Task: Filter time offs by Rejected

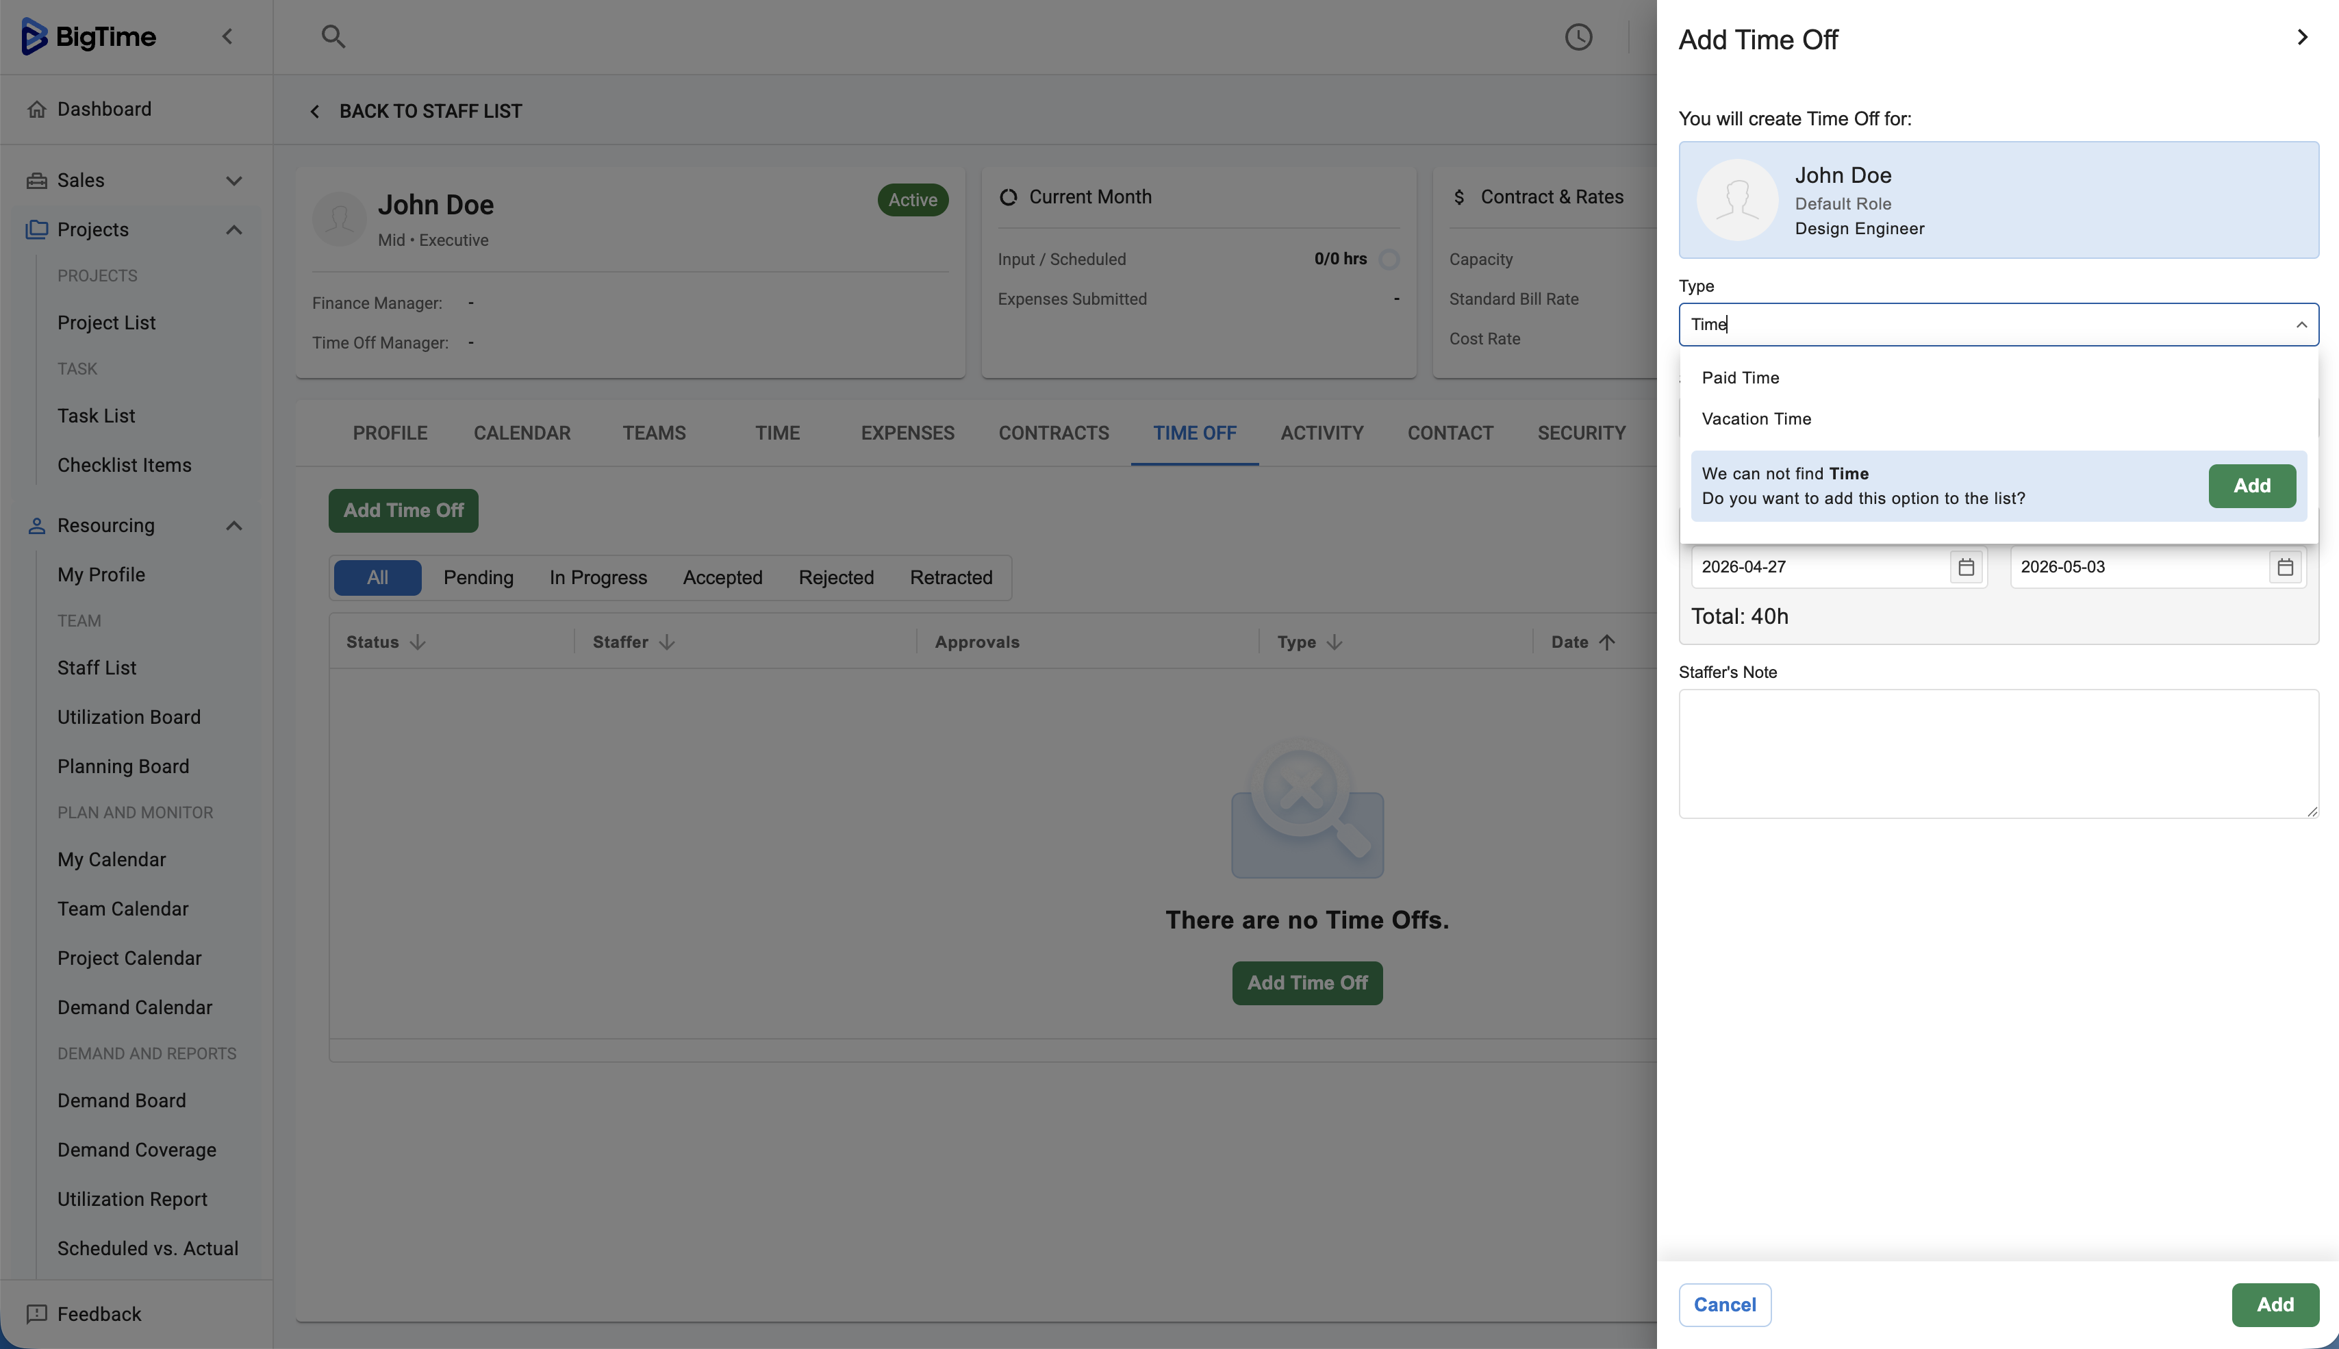Action: pyautogui.click(x=835, y=577)
